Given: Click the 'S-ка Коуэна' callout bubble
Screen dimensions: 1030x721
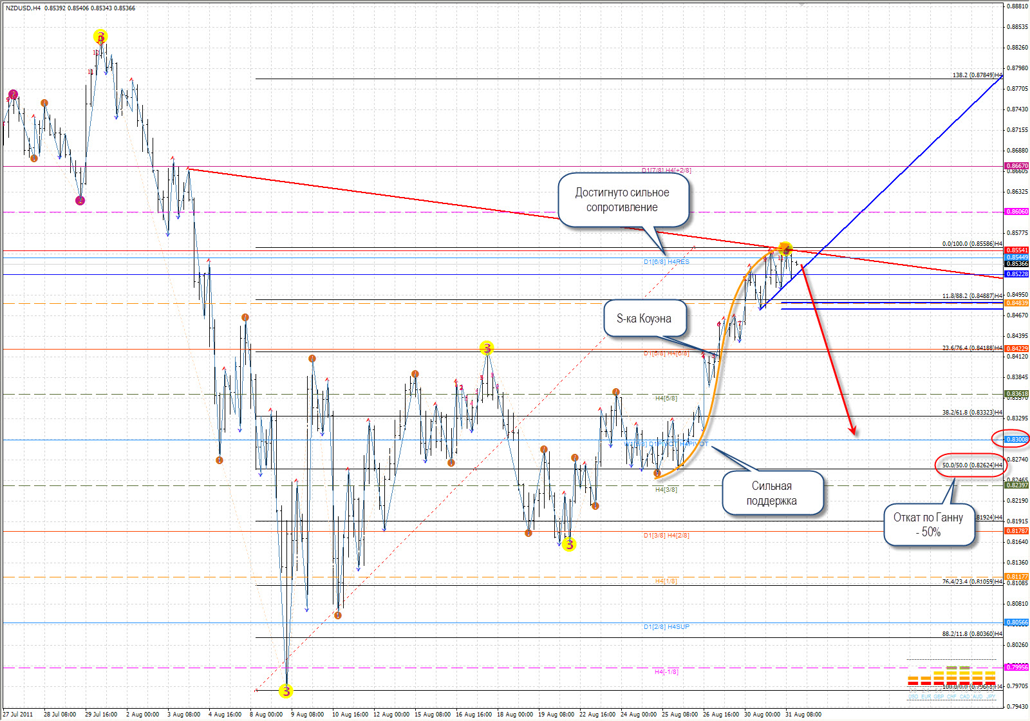Looking at the screenshot, I should click(644, 319).
